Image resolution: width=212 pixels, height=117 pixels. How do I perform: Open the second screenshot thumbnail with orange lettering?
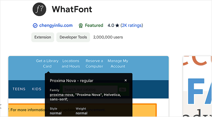(x=197, y=86)
